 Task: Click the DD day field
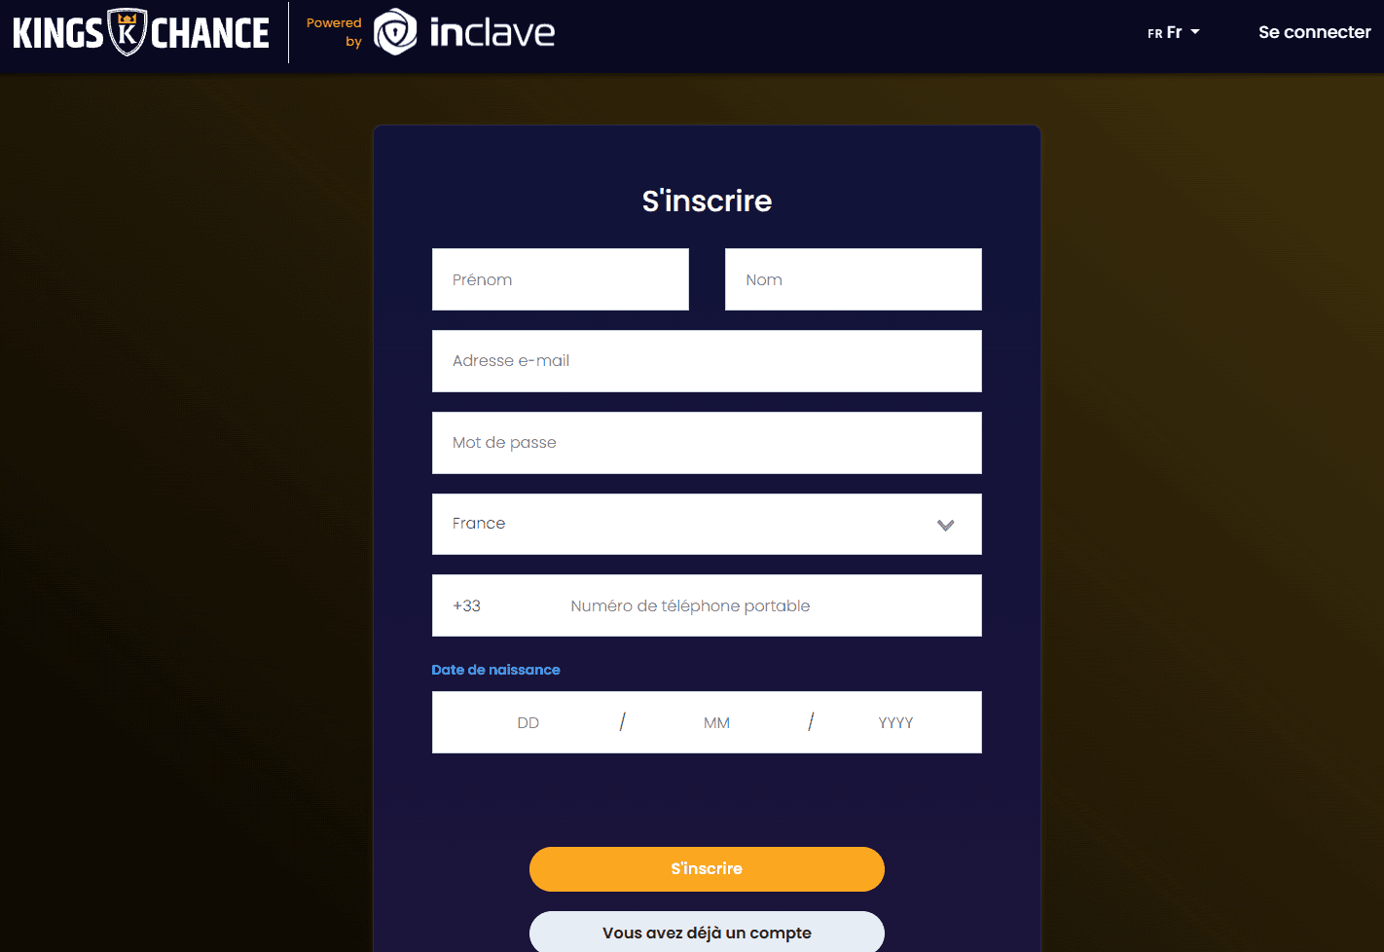pyautogui.click(x=528, y=722)
